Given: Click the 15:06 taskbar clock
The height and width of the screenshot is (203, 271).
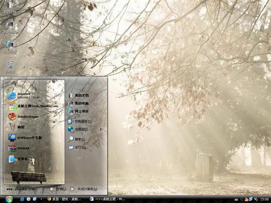Looking at the screenshot, I should click(x=264, y=199).
